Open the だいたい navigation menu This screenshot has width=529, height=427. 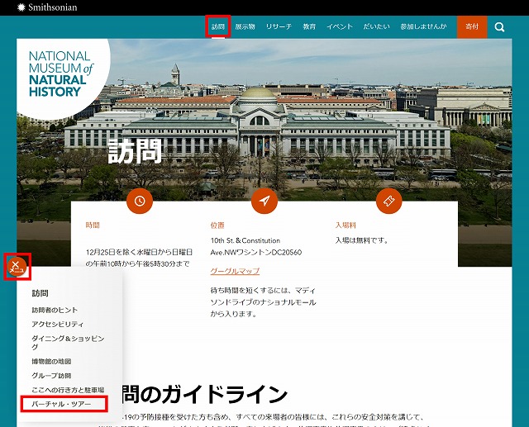pos(377,26)
